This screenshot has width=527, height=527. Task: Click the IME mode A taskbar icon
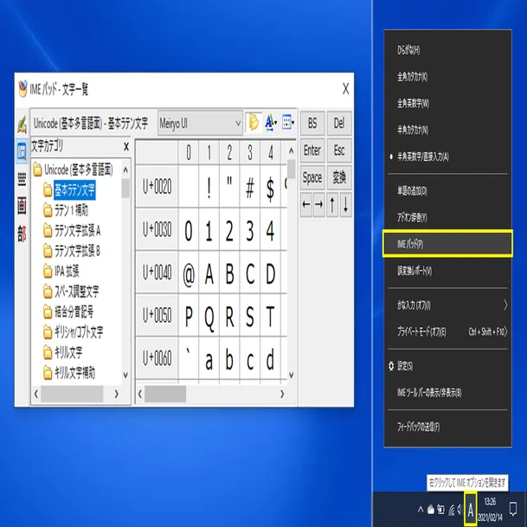(x=471, y=511)
